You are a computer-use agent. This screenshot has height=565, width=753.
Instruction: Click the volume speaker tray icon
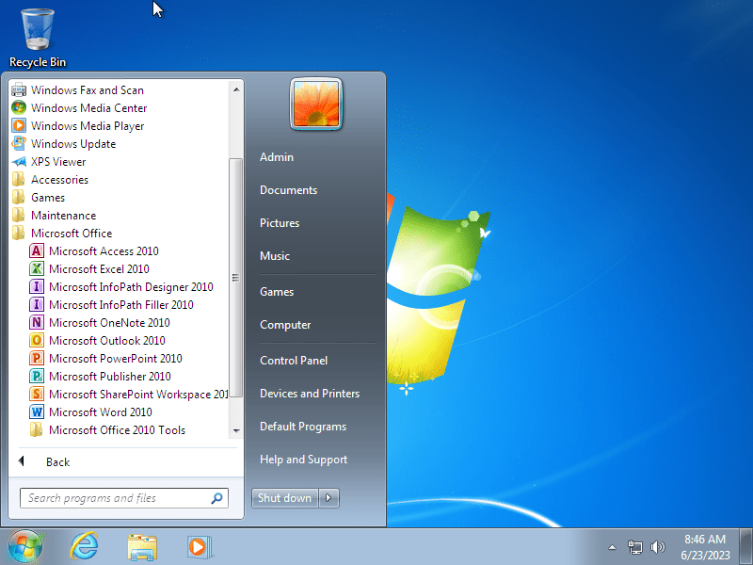657,547
